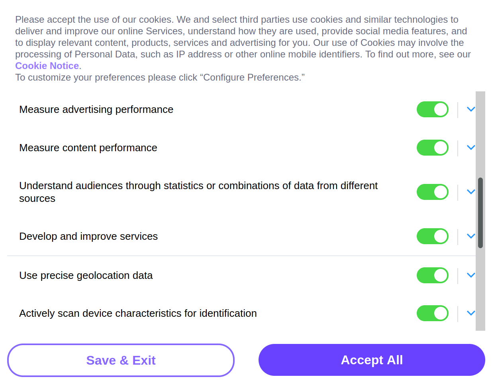
Task: Open the Cookie Notice link
Action: tap(47, 66)
